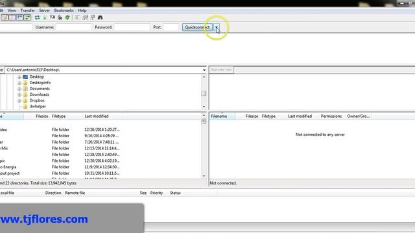The width and height of the screenshot is (415, 233).
Task: Refresh the file and folder lists
Action: pos(38,17)
